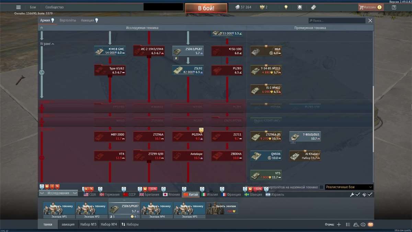This screenshot has width=412, height=232.
Task: Open the squad chat bubble icon
Action: click(363, 224)
